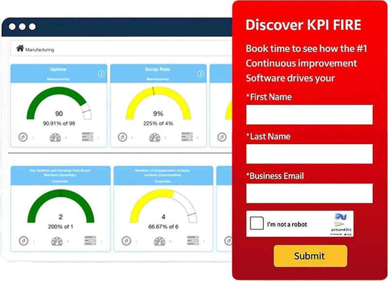Click the home icon beside Manufacturing
The image size is (388, 281).
pyautogui.click(x=20, y=48)
